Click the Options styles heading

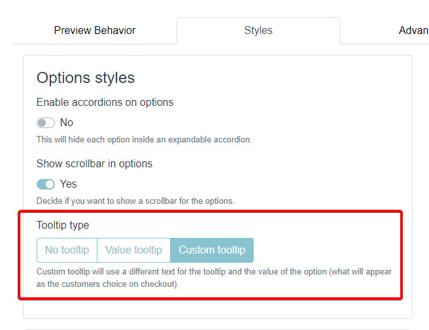point(86,78)
